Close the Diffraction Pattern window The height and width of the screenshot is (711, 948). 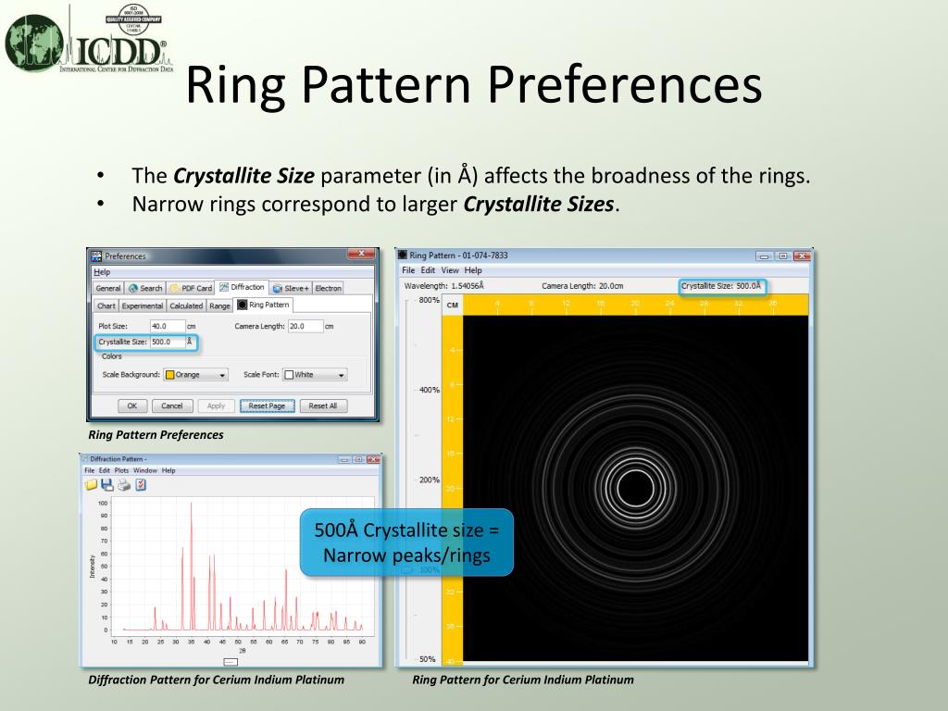[373, 459]
